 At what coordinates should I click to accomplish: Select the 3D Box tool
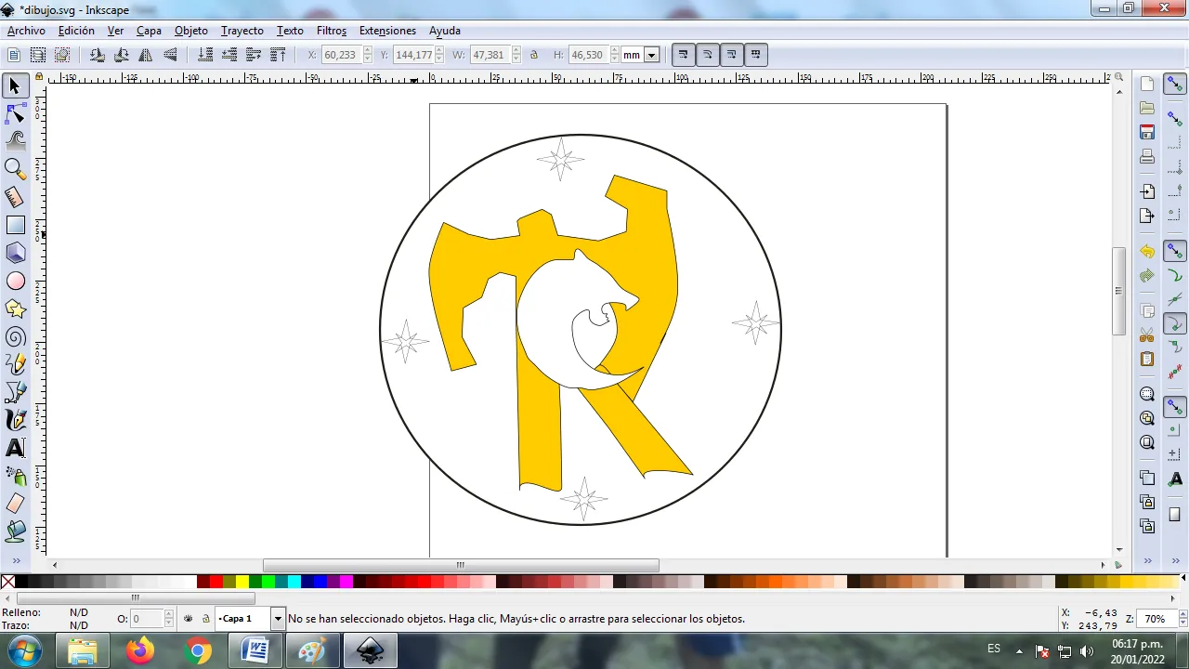pyautogui.click(x=15, y=253)
